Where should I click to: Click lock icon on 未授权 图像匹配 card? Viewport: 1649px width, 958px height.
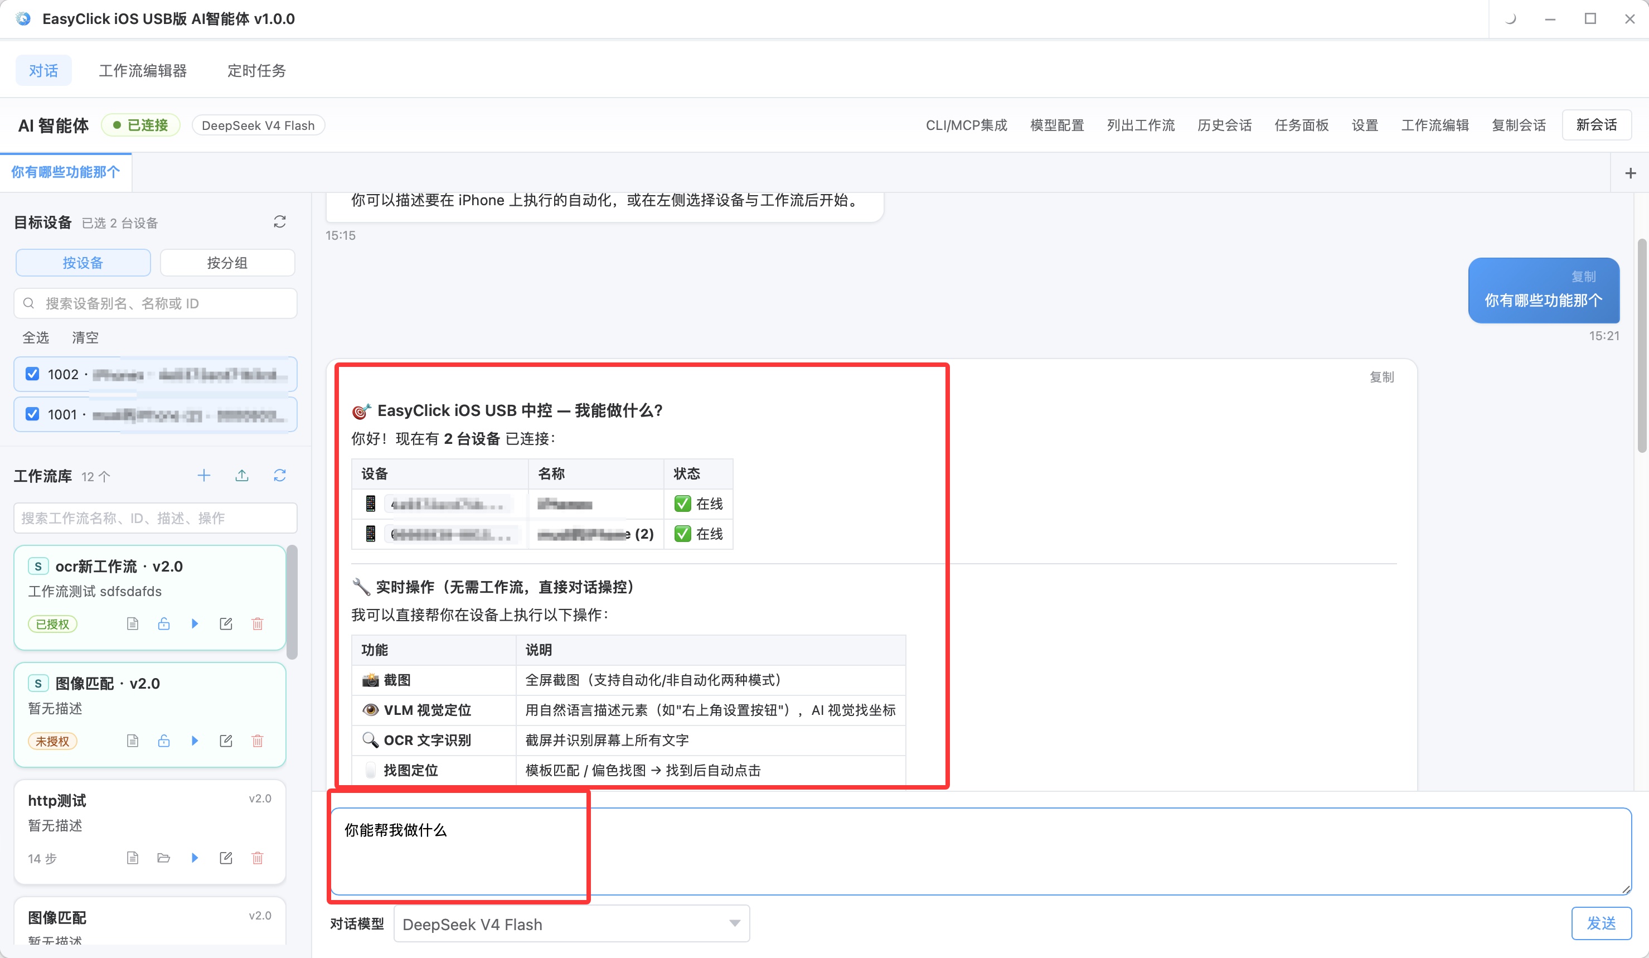[x=163, y=740]
